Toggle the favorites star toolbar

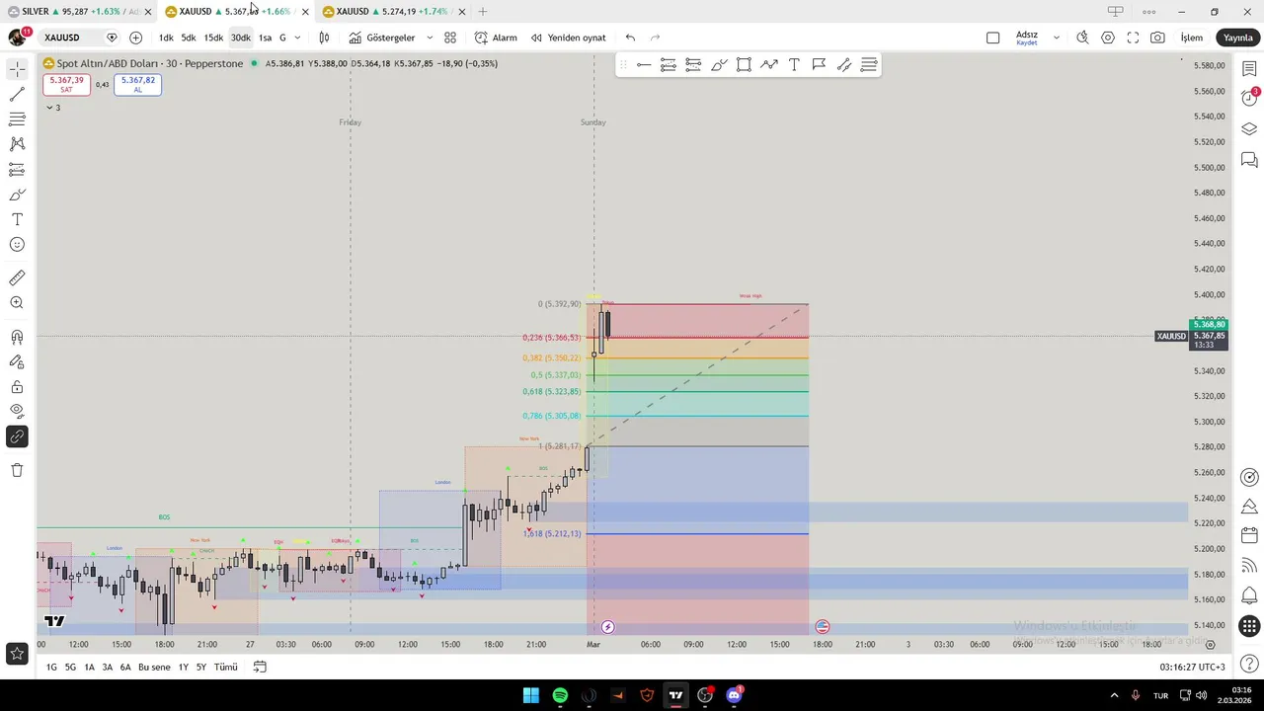[x=17, y=653]
